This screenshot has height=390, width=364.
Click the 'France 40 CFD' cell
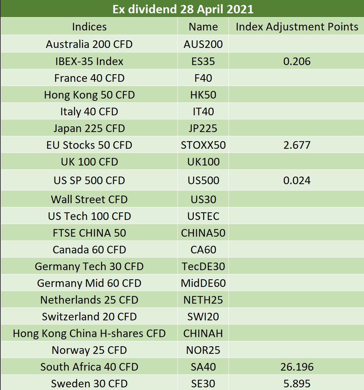click(x=89, y=78)
